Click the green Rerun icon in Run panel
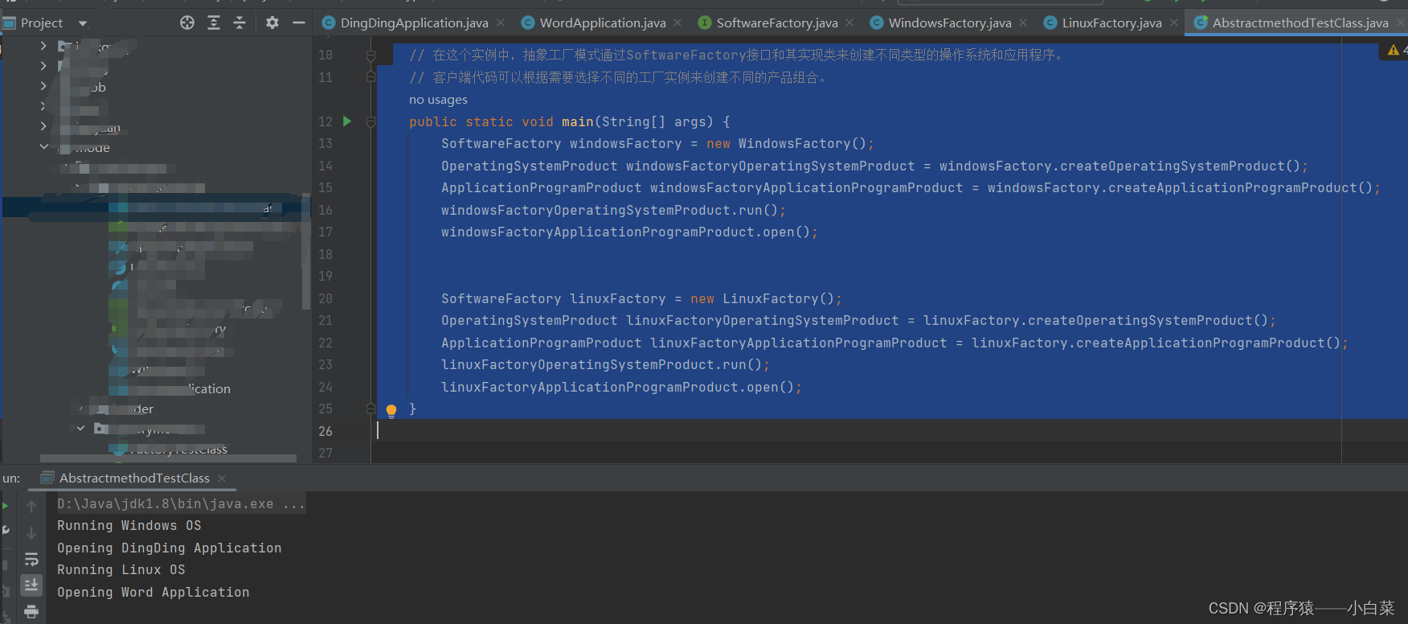 pyautogui.click(x=5, y=506)
